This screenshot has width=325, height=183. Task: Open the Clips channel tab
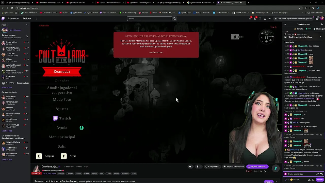[x=86, y=166]
